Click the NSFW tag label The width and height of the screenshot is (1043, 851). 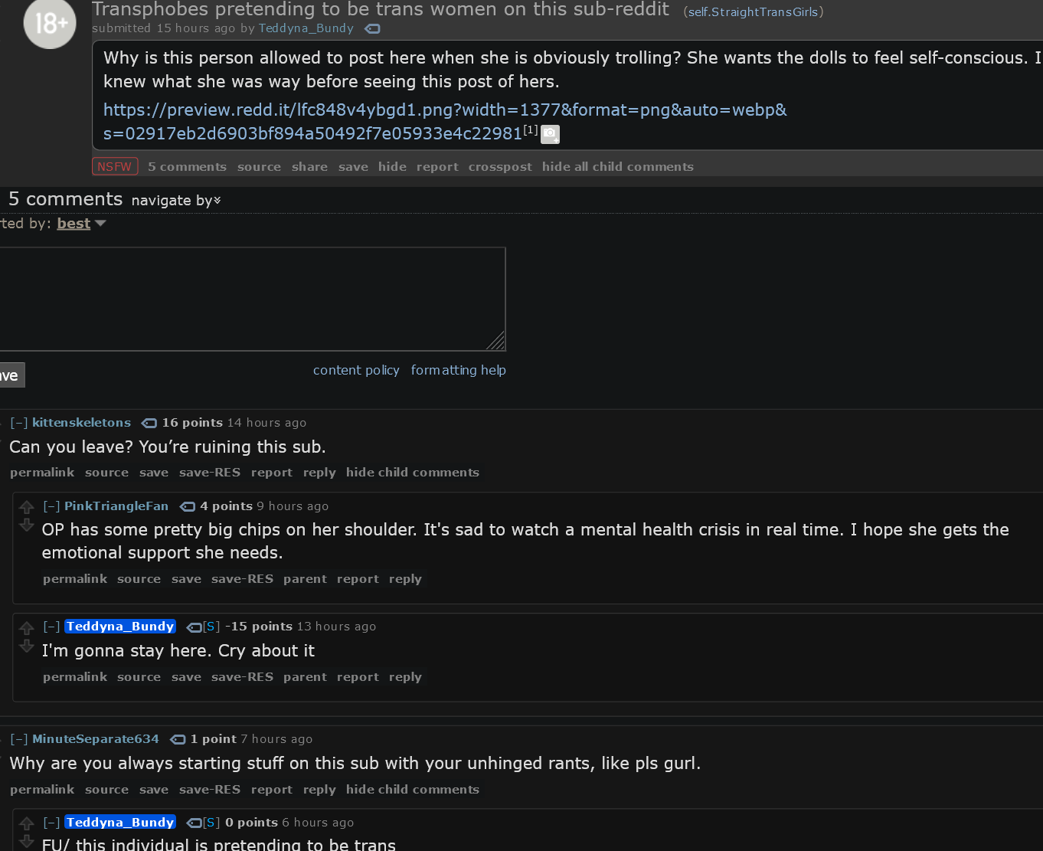pos(115,166)
